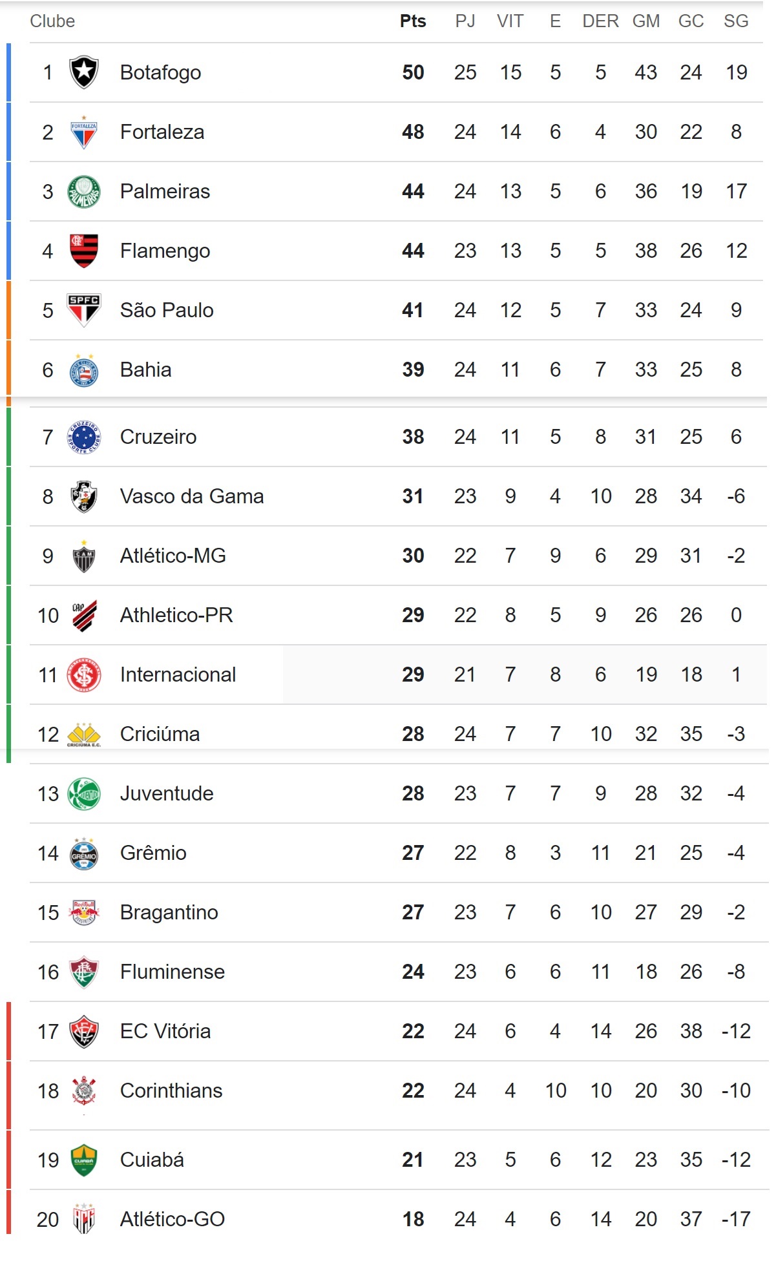Click the Grêmio team name
Viewport: 776px width, 1285px height.
click(x=153, y=853)
